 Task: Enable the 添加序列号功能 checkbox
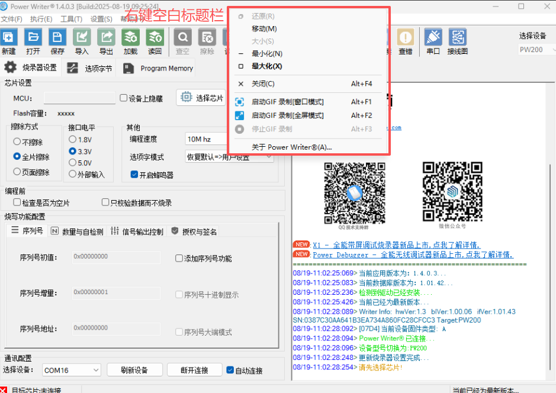click(x=179, y=258)
